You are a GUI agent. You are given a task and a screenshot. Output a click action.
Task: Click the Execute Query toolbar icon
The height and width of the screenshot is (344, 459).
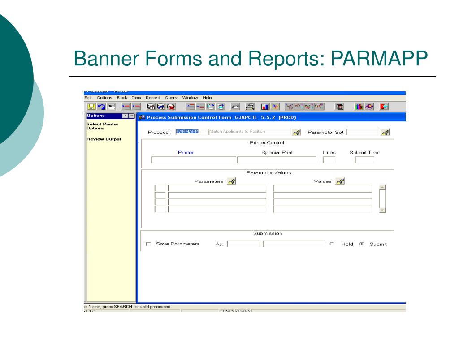click(161, 107)
